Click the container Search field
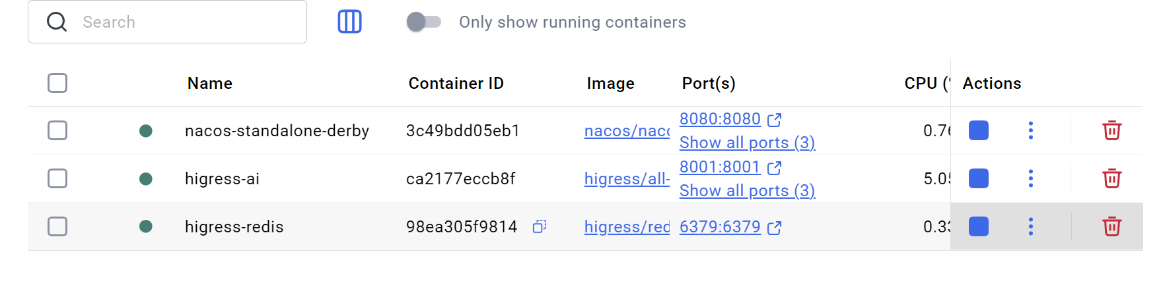 pos(185,22)
